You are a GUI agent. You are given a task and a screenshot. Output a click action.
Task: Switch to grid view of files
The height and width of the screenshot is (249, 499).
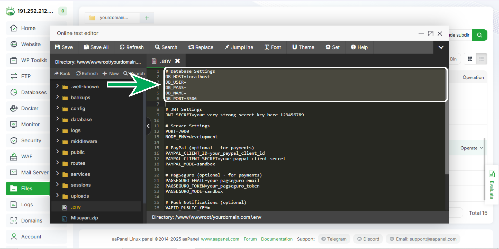coord(470,59)
